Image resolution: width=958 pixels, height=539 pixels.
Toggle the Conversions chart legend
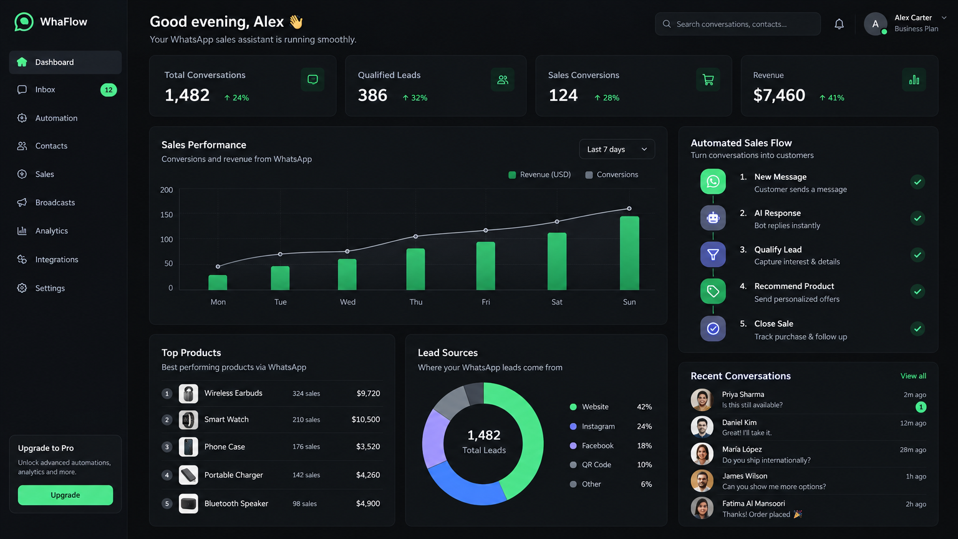[612, 175]
